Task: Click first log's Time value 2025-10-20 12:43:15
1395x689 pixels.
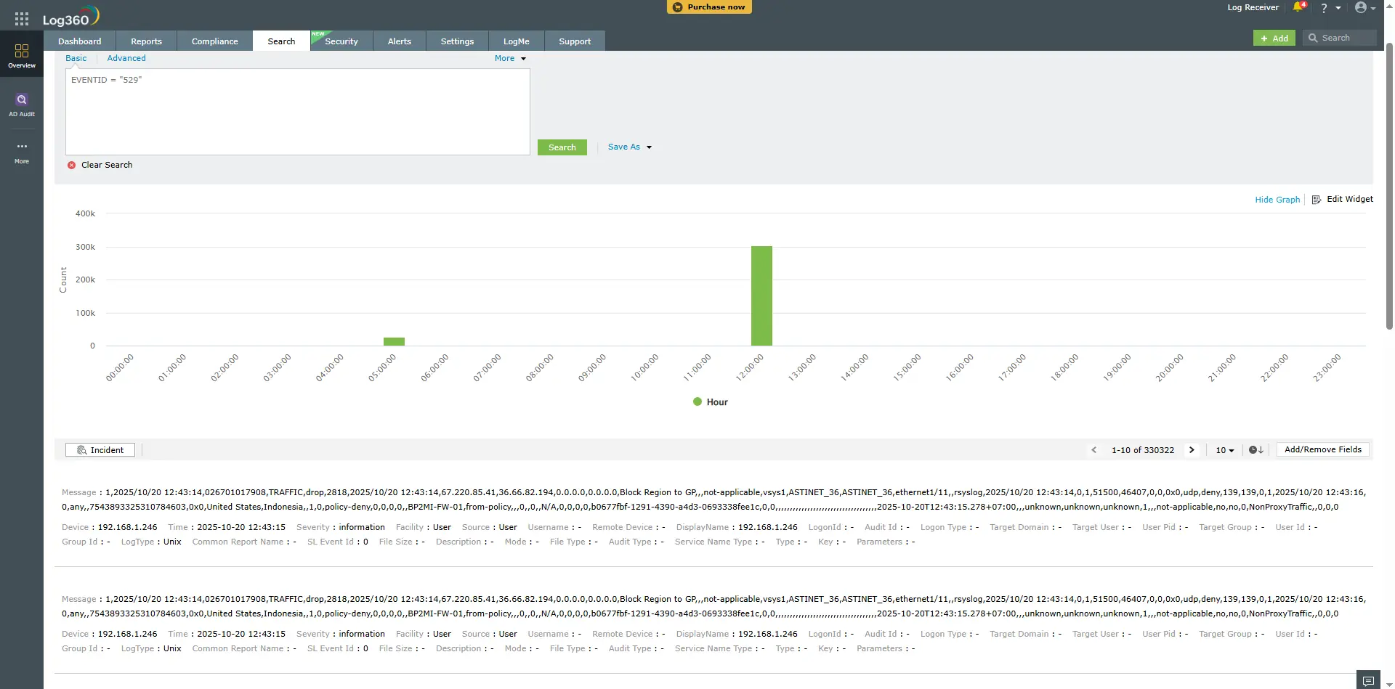Action: pos(241,527)
